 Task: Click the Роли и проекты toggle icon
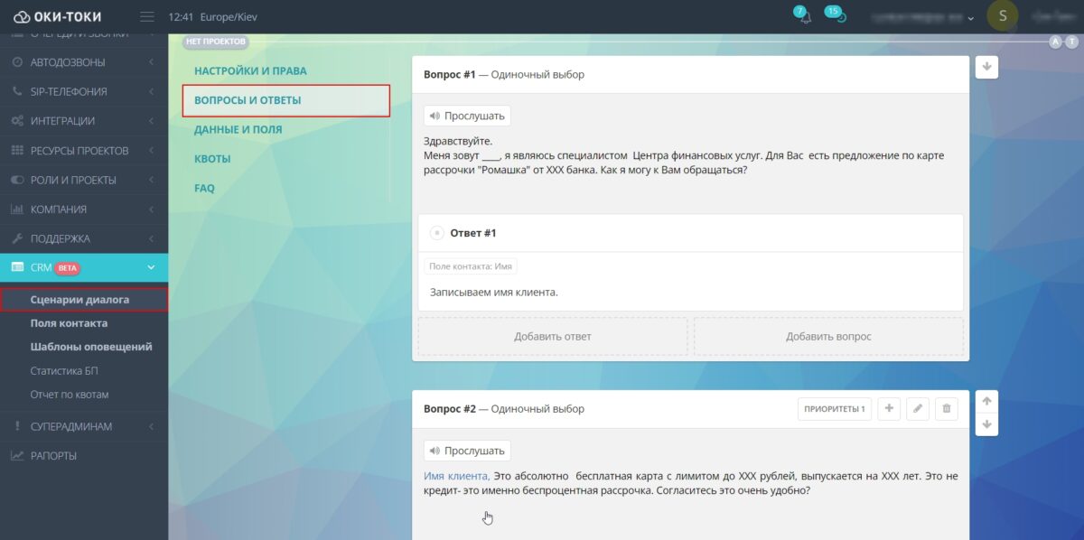pyautogui.click(x=17, y=180)
